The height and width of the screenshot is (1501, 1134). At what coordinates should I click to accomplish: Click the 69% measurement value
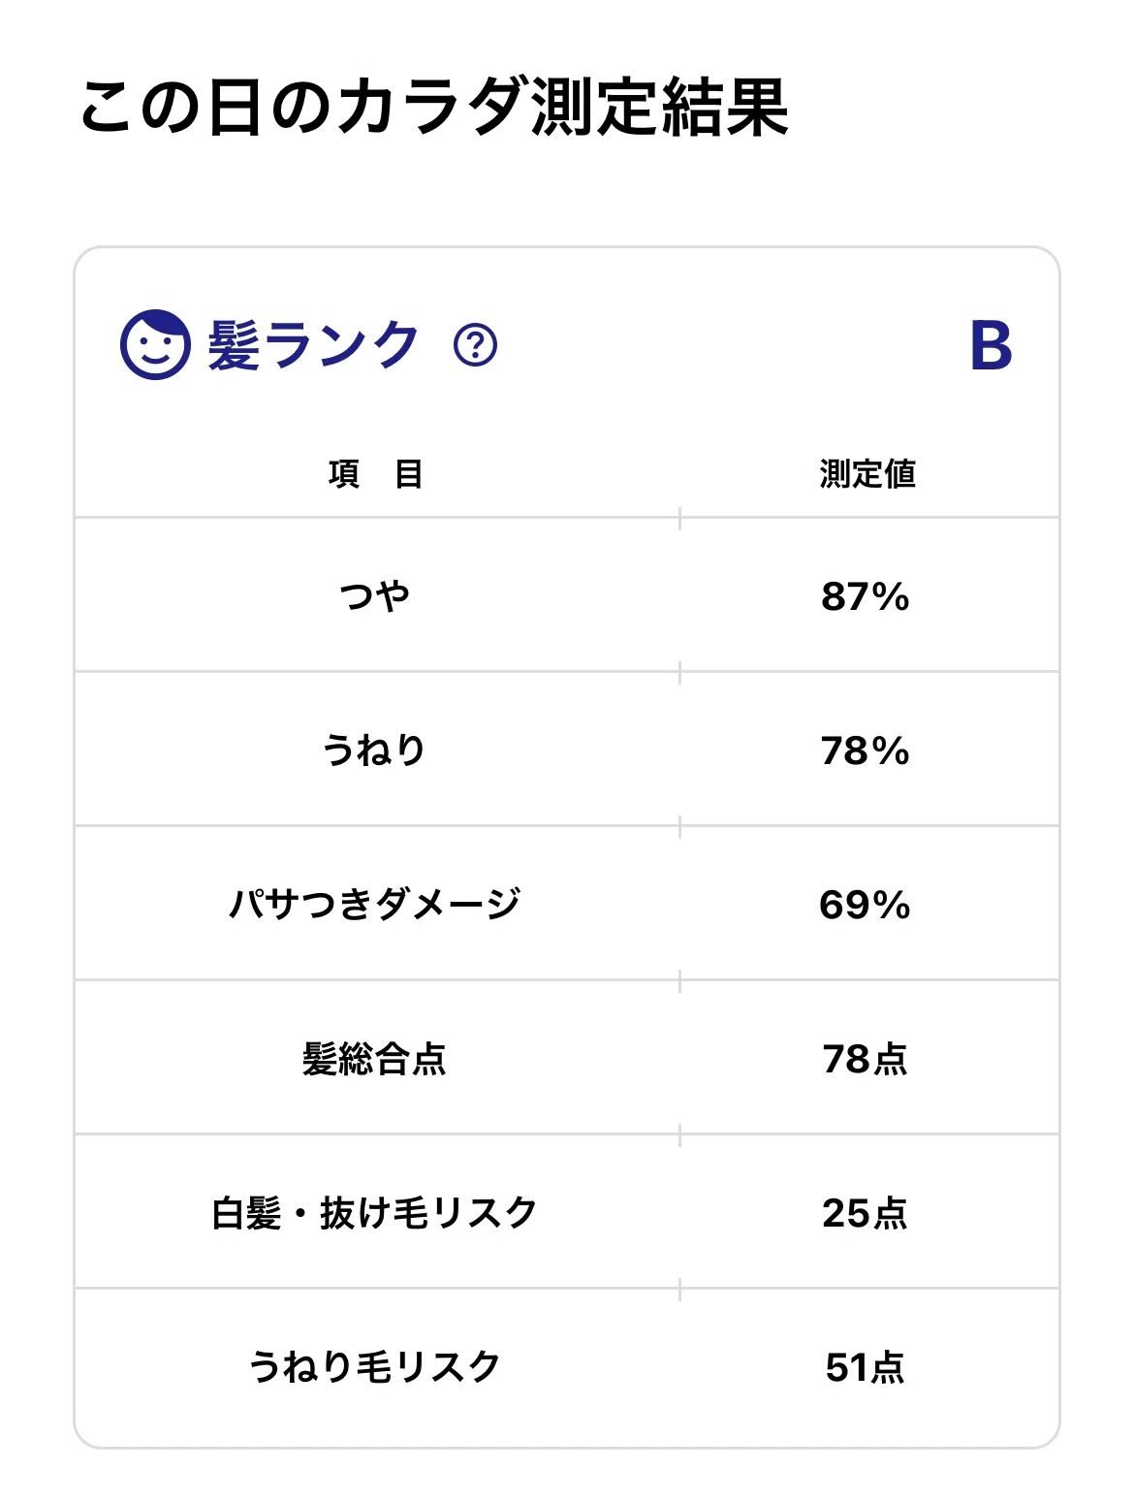[x=866, y=905]
